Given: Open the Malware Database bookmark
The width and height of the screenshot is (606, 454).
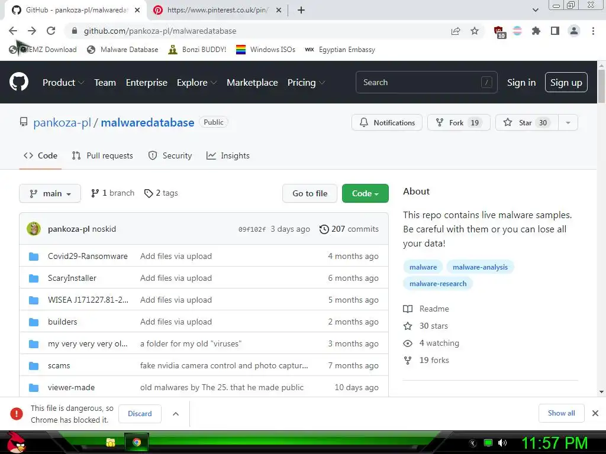Looking at the screenshot, I should click(x=123, y=50).
